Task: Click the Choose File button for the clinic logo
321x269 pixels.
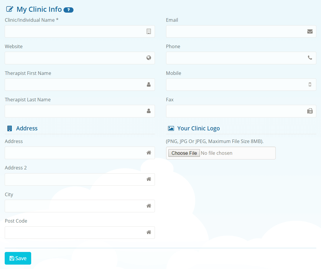Action: coord(184,153)
